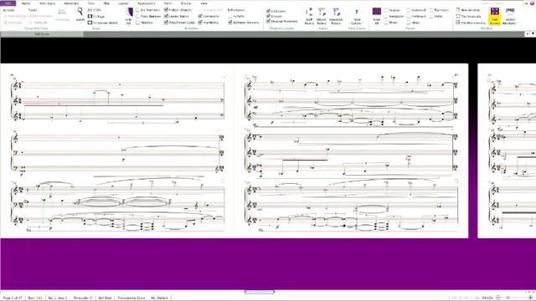Viewport: 536px width, 301px height.
Task: Show the Navigator panel
Action: coord(394,17)
